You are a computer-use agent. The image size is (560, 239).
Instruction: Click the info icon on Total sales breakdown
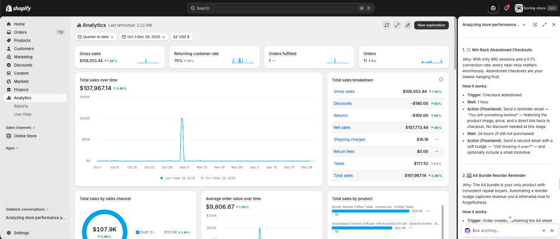pyautogui.click(x=441, y=80)
